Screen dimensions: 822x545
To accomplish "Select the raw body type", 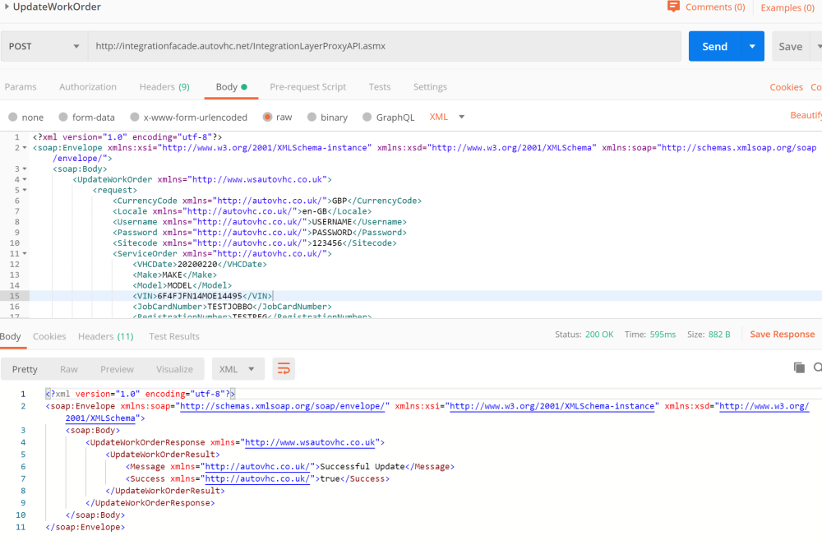I will [x=267, y=117].
